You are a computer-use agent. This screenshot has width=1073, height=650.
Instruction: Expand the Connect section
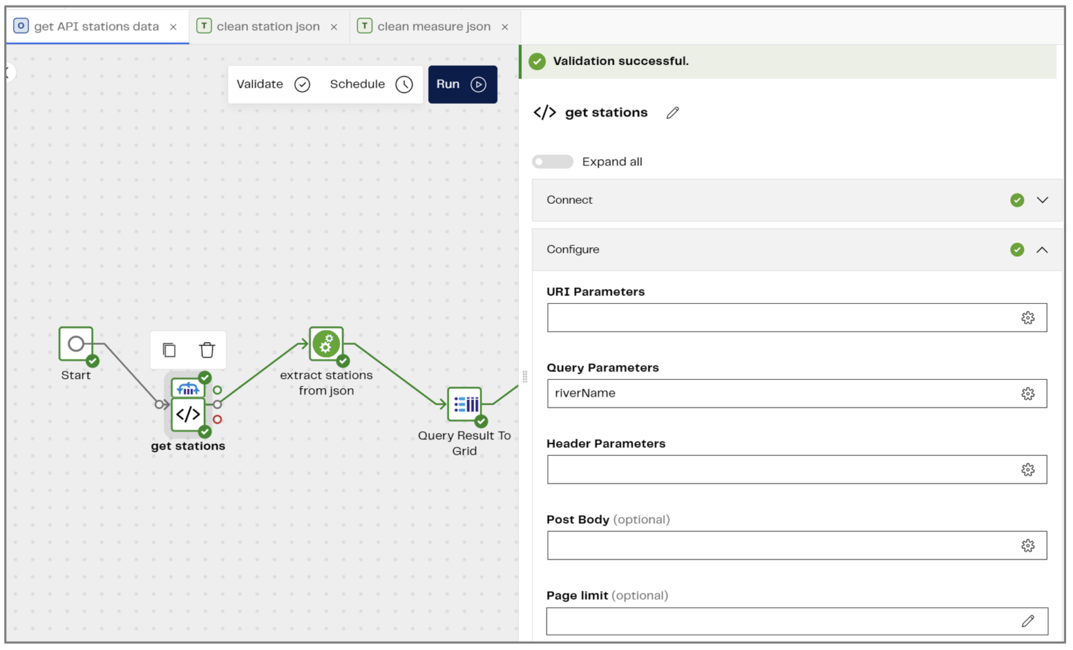1044,200
